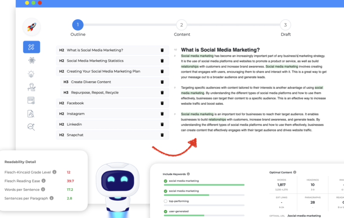Click info icon beside Sentences per Paragraph
344x218 pixels.
[x=52, y=198]
